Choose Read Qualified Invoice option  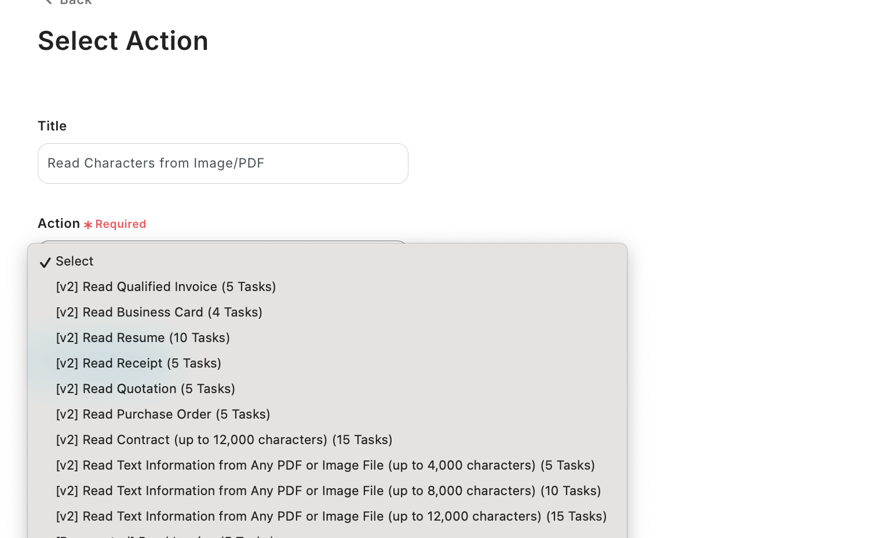166,287
